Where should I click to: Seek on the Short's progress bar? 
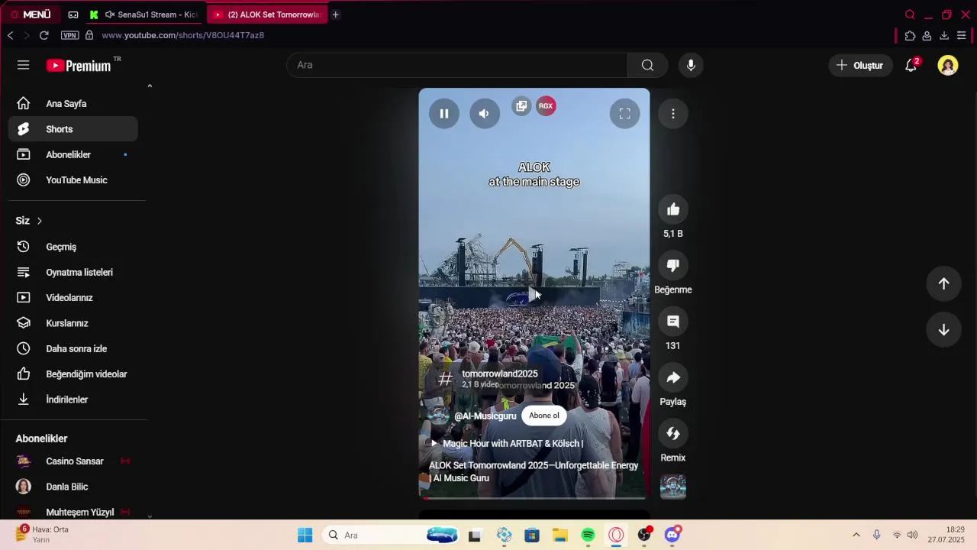point(534,498)
